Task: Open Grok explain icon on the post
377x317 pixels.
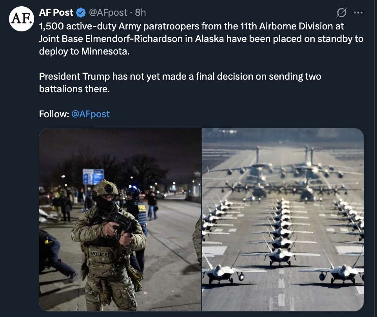Action: [342, 13]
